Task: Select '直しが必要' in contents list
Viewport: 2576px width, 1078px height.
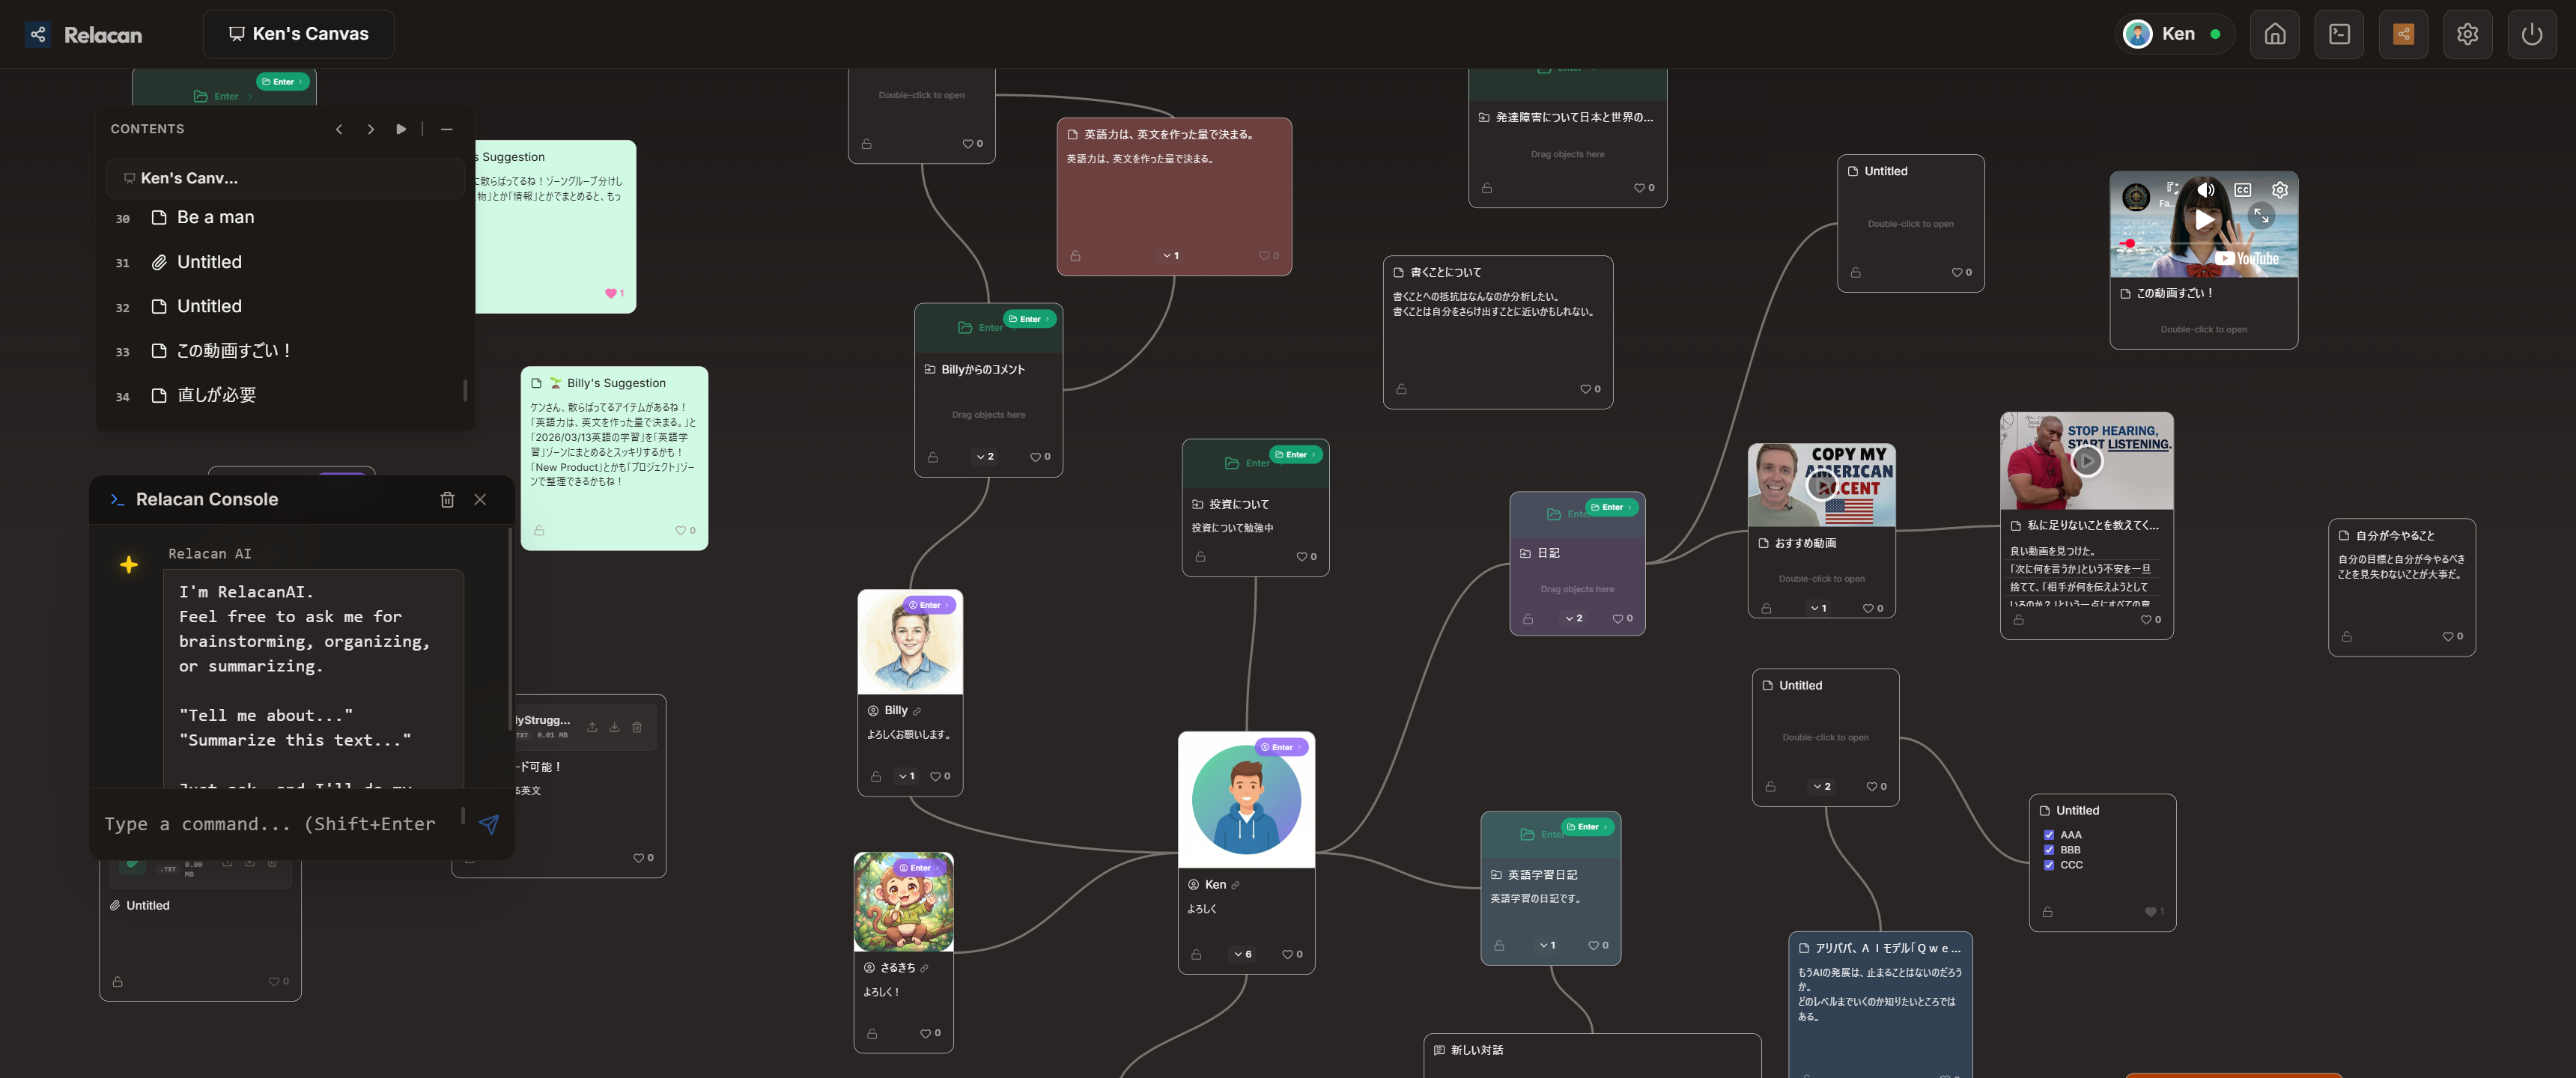Action: 216,395
